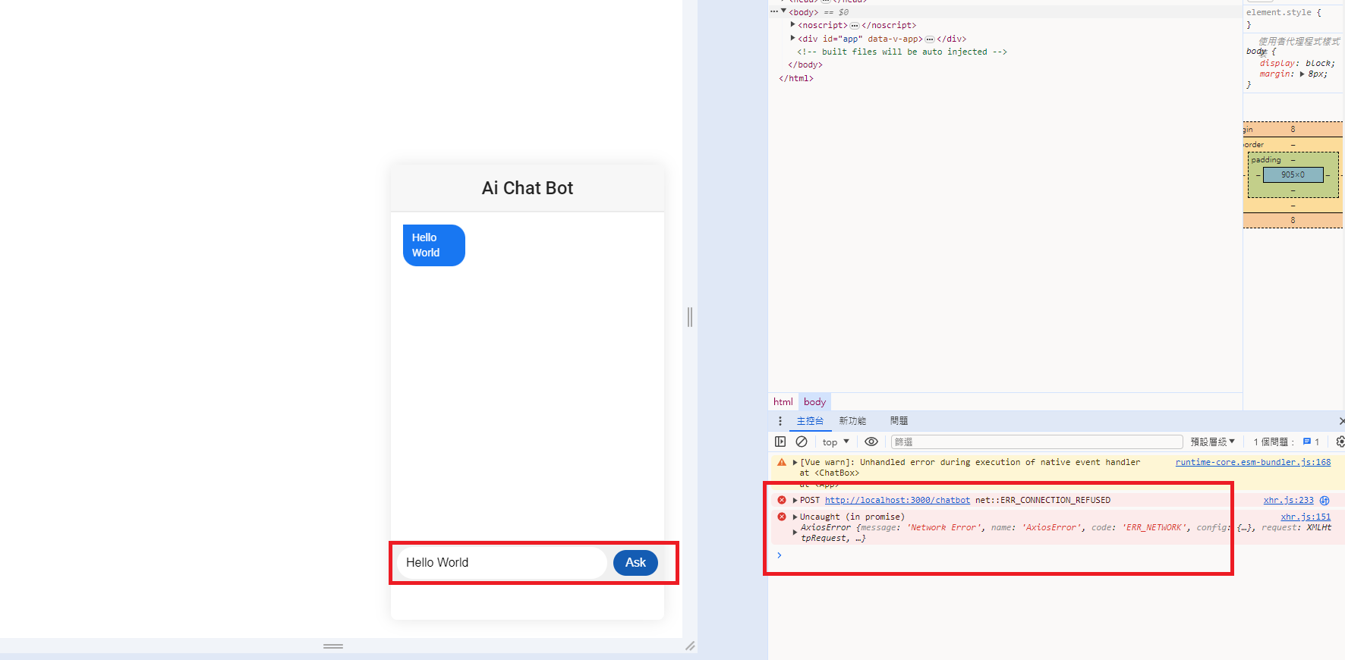
Task: Click the replay XHR icon beside xhr.js:233
Action: pos(1325,501)
